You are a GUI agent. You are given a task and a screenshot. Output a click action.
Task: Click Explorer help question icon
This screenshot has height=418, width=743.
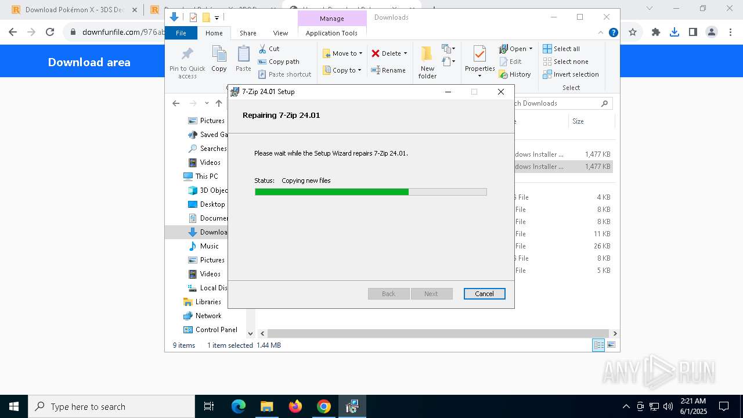[613, 33]
